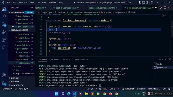This screenshot has height=97, width=173.
Task: Collapse the post-search folder
Action: point(22,48)
